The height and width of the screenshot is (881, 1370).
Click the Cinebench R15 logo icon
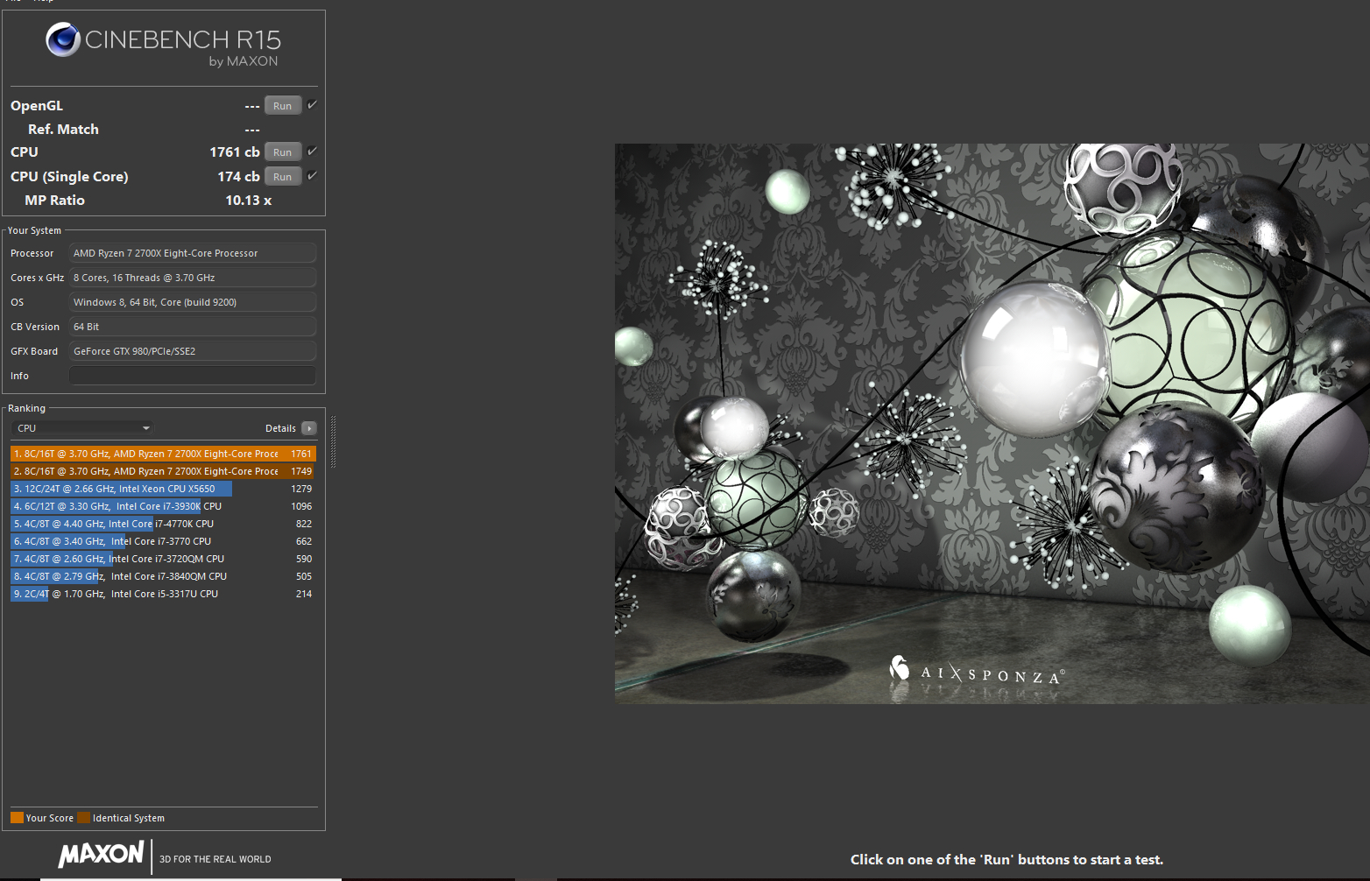point(62,40)
